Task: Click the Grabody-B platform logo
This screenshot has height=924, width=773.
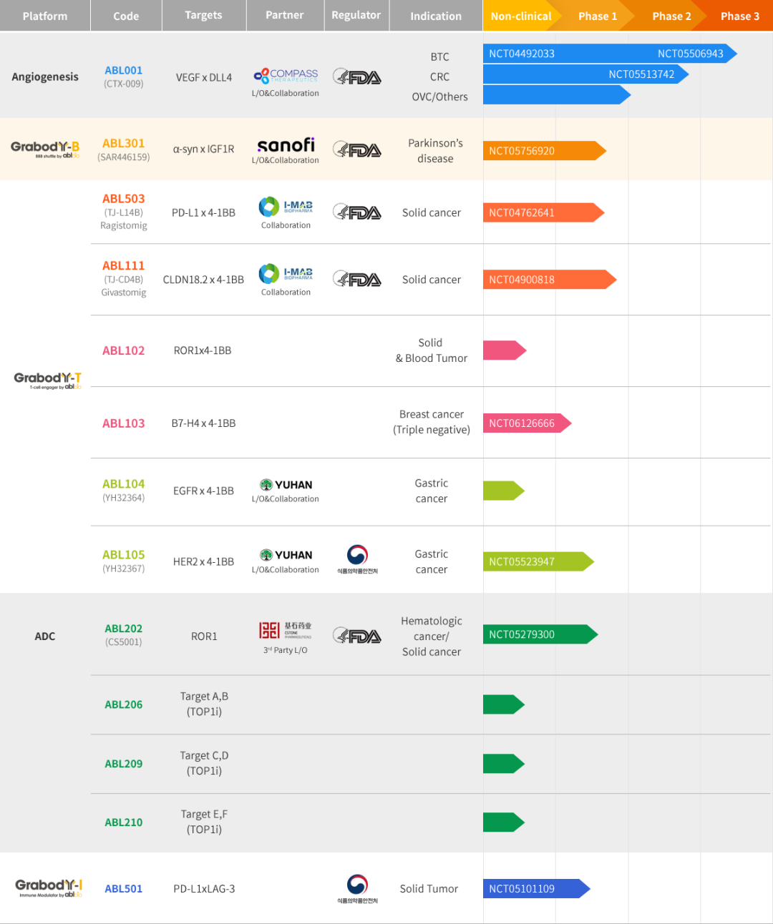Action: pyautogui.click(x=44, y=148)
